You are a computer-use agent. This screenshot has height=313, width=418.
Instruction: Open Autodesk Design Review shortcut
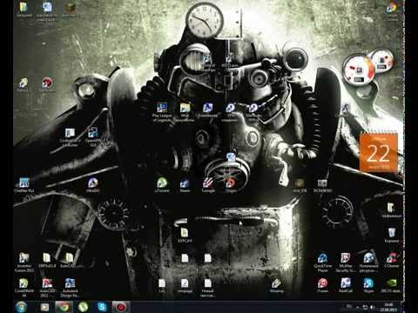70,288
